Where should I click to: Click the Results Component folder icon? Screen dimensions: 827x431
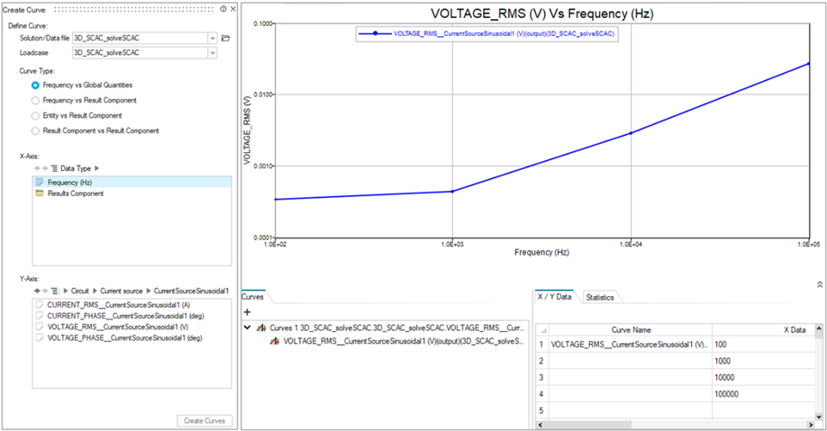[40, 193]
